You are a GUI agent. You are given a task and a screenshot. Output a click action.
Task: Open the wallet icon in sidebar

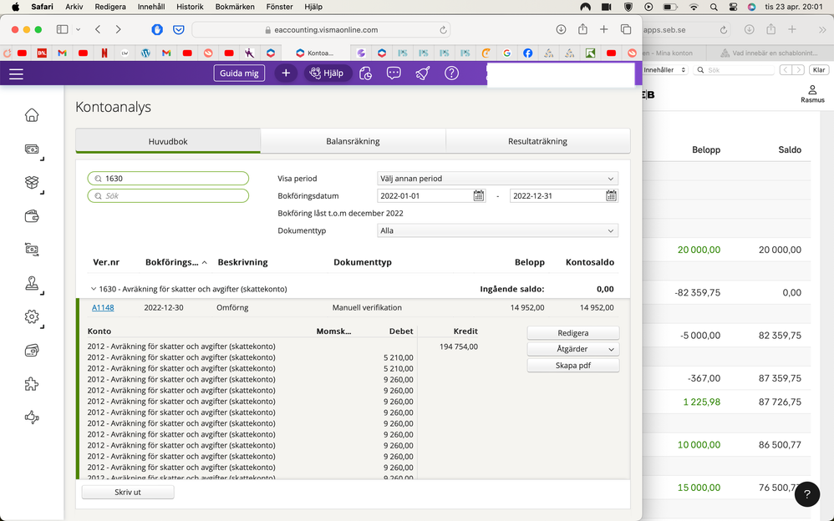click(32, 216)
